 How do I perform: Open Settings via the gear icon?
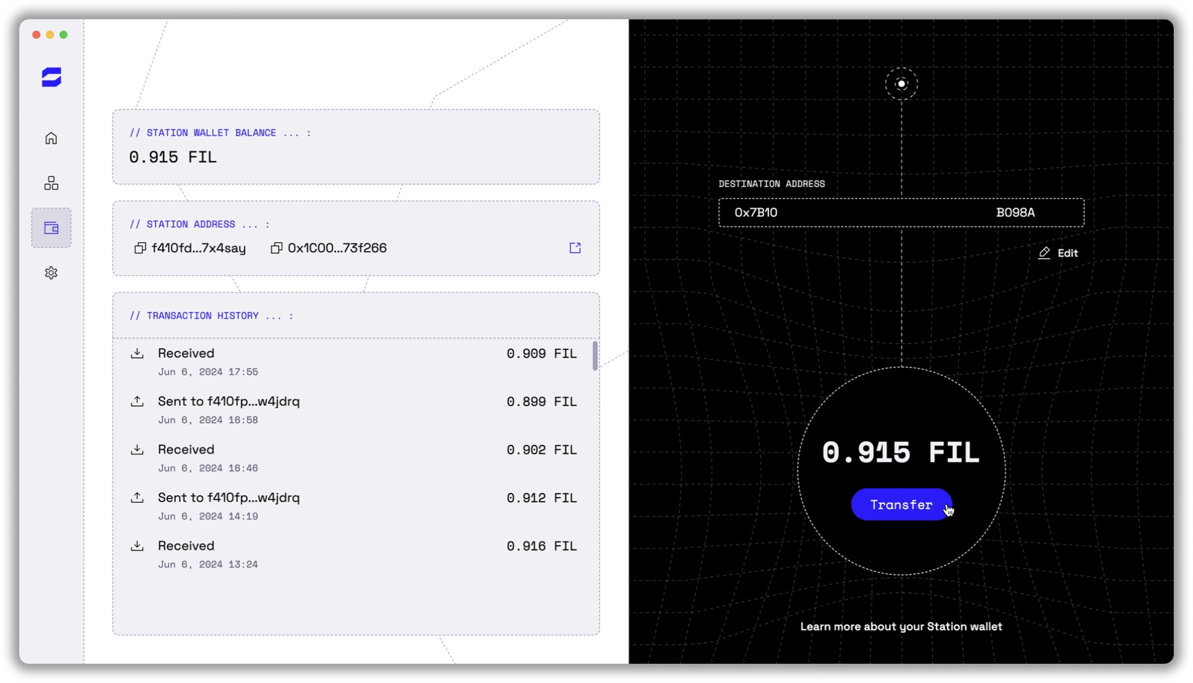(51, 272)
